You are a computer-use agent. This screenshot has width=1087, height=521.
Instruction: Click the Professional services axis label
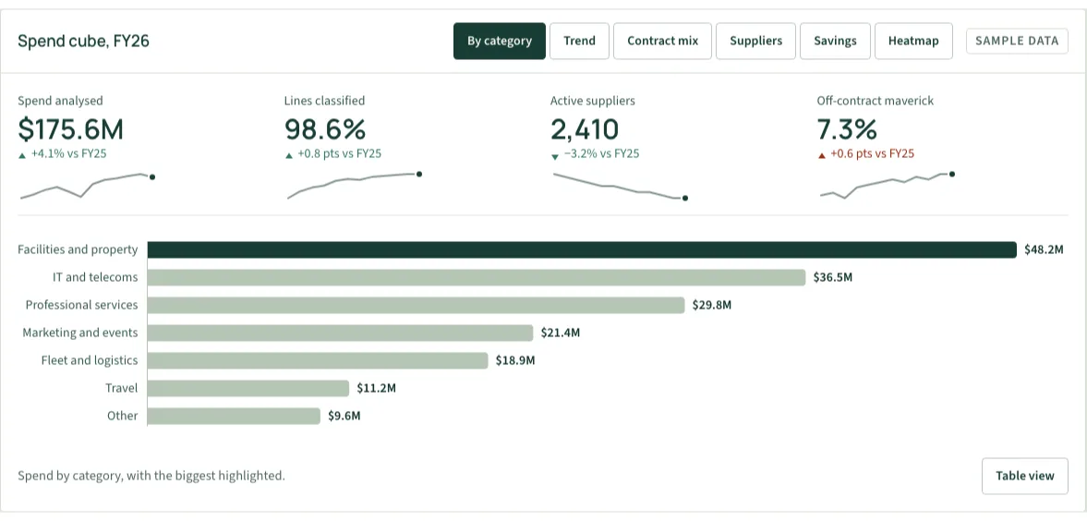pos(82,305)
